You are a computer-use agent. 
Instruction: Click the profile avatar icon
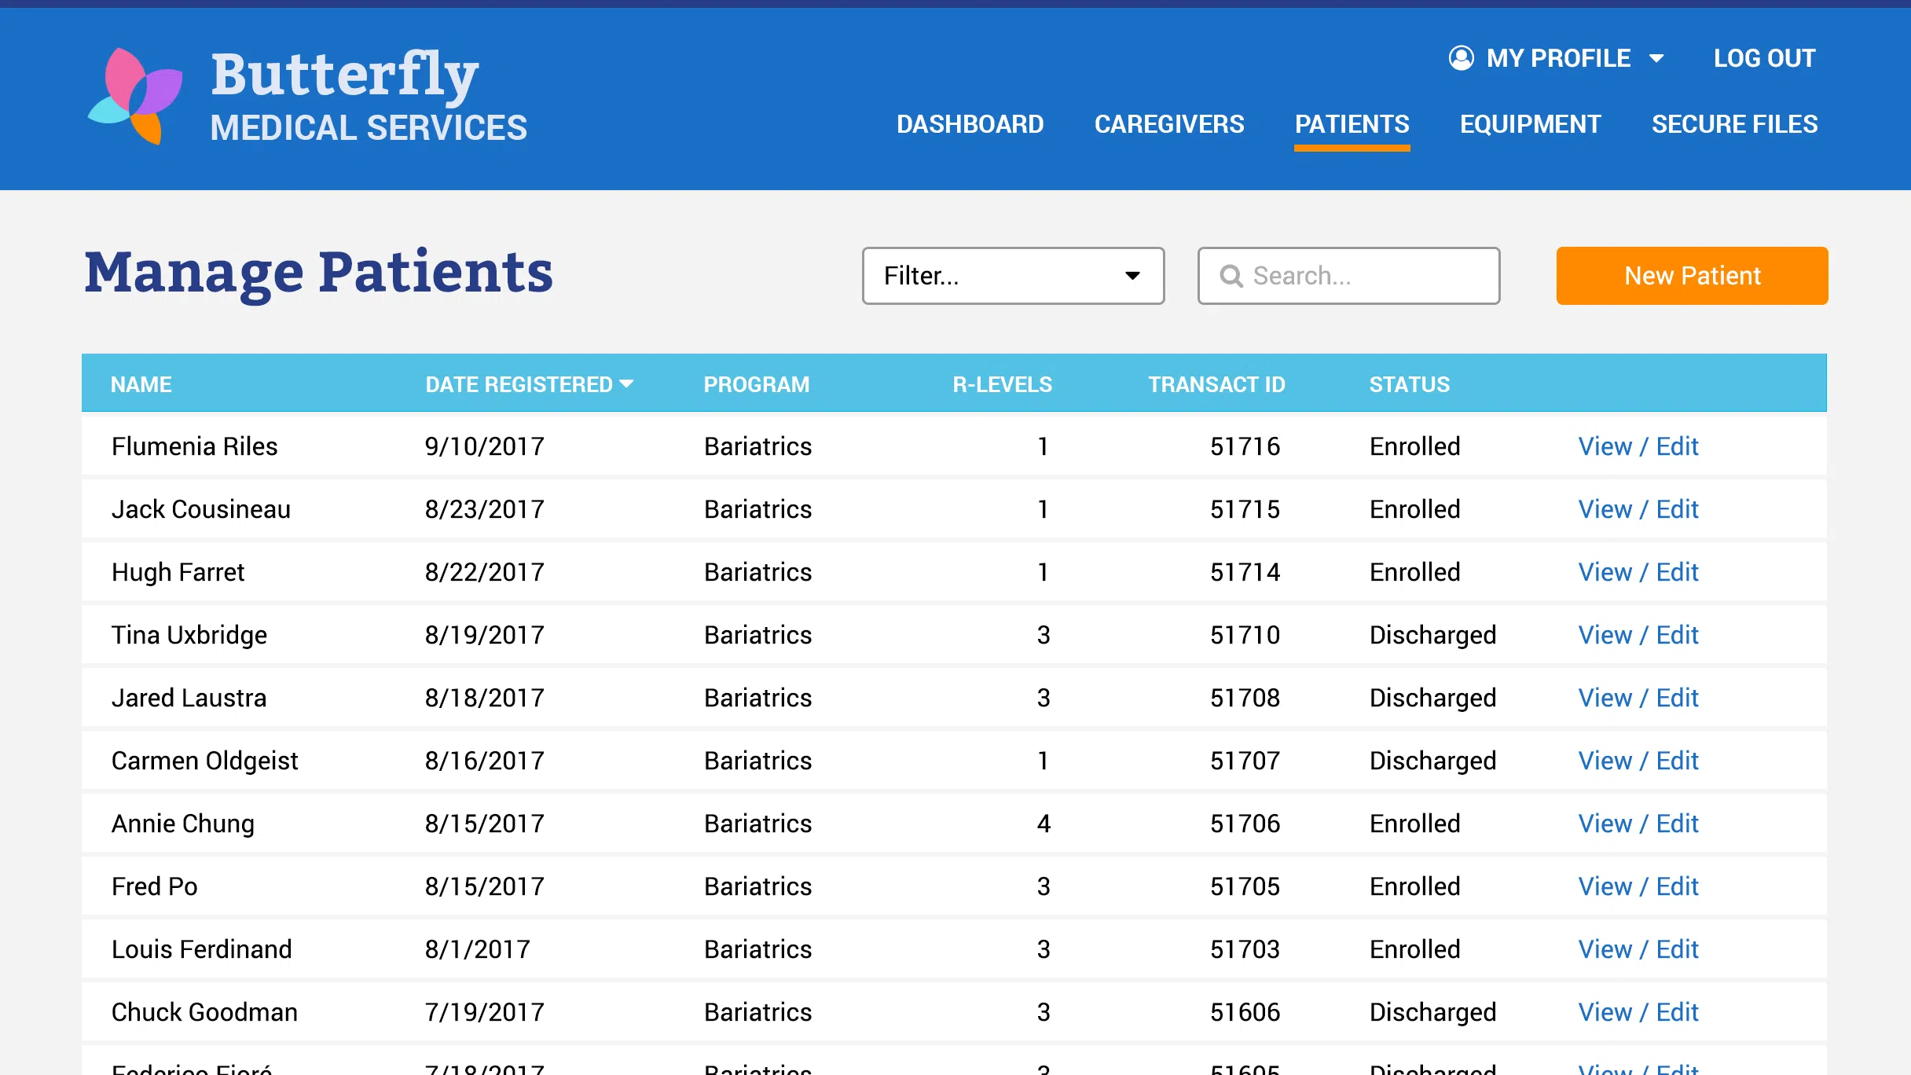[1461, 58]
